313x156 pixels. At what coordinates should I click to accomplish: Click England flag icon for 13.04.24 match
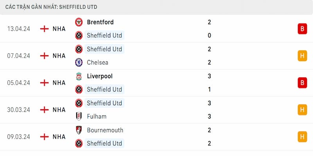tap(45, 28)
